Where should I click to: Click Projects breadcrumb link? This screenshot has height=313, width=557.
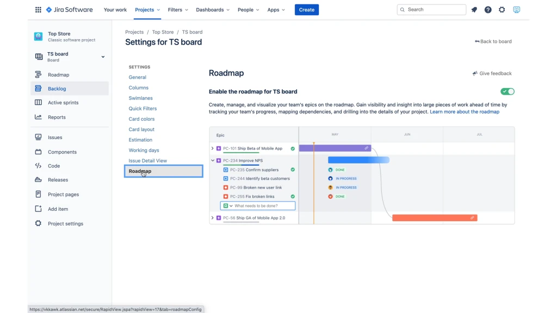(134, 32)
